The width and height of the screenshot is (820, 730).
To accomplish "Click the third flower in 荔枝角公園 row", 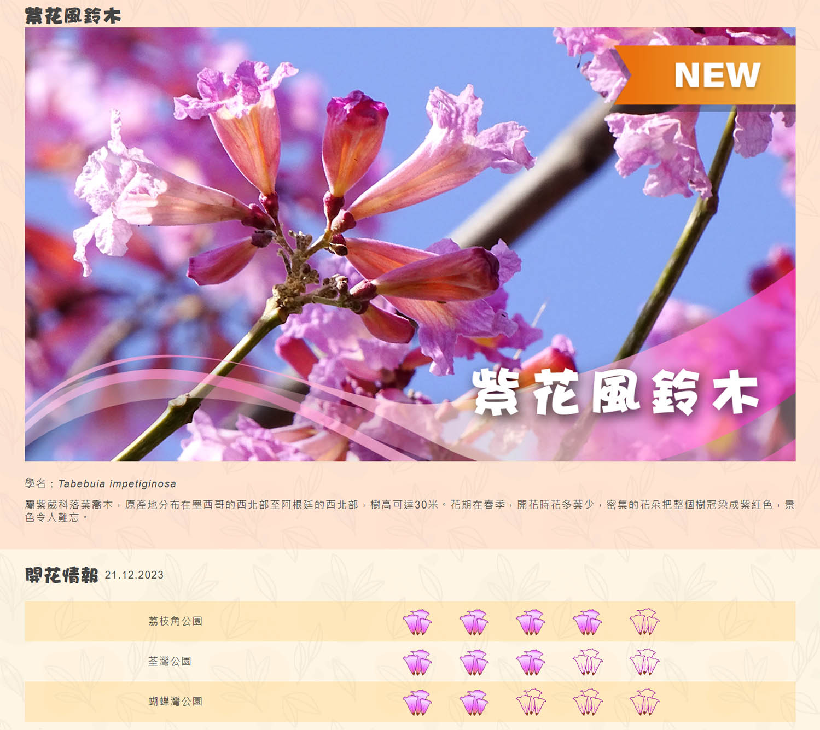I will 531,622.
